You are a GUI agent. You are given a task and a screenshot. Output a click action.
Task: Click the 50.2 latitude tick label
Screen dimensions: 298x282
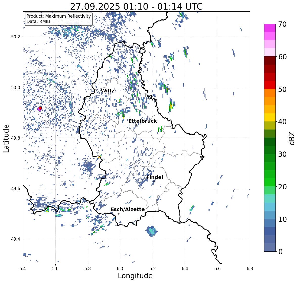coord(16,37)
